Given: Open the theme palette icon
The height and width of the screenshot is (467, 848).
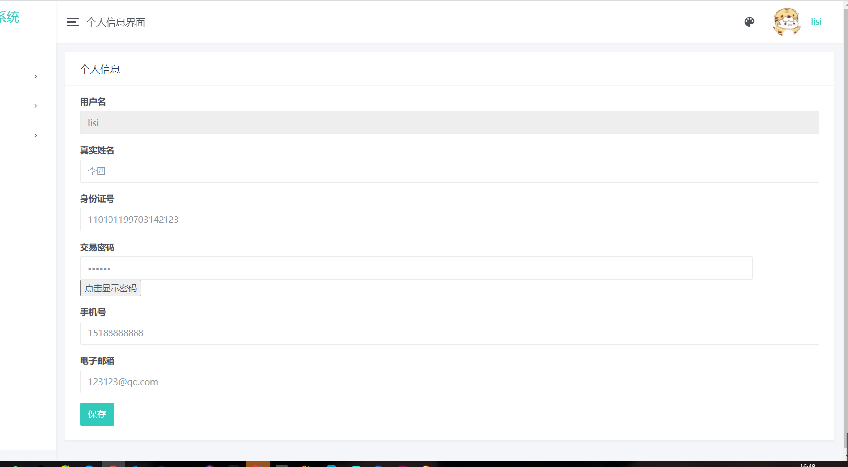Looking at the screenshot, I should [749, 22].
